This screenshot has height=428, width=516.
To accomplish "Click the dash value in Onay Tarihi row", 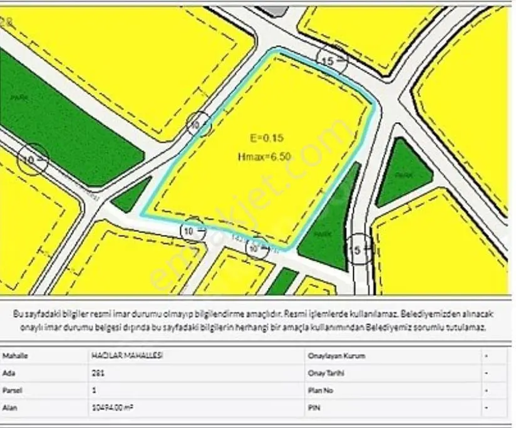I will click(x=486, y=373).
